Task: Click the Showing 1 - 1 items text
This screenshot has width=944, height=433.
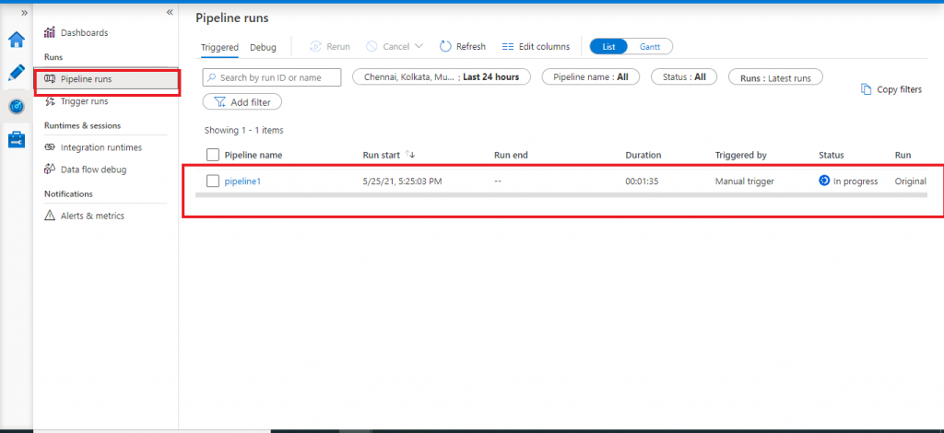Action: click(243, 130)
